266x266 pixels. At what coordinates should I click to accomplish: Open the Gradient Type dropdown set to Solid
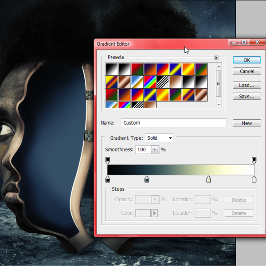tap(159, 138)
